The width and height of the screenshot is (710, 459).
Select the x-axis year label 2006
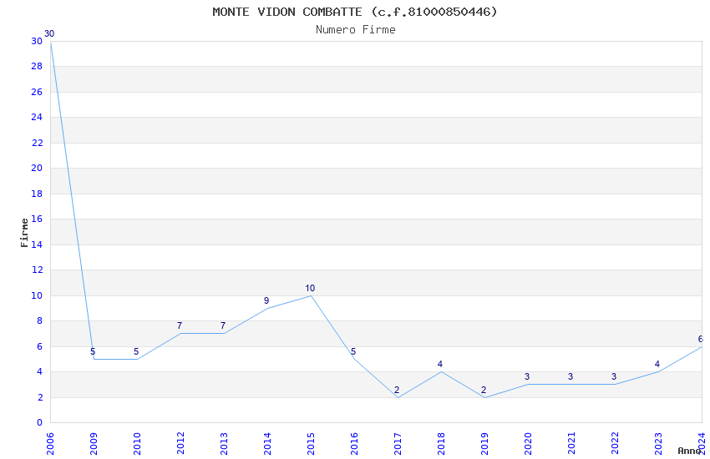(50, 444)
